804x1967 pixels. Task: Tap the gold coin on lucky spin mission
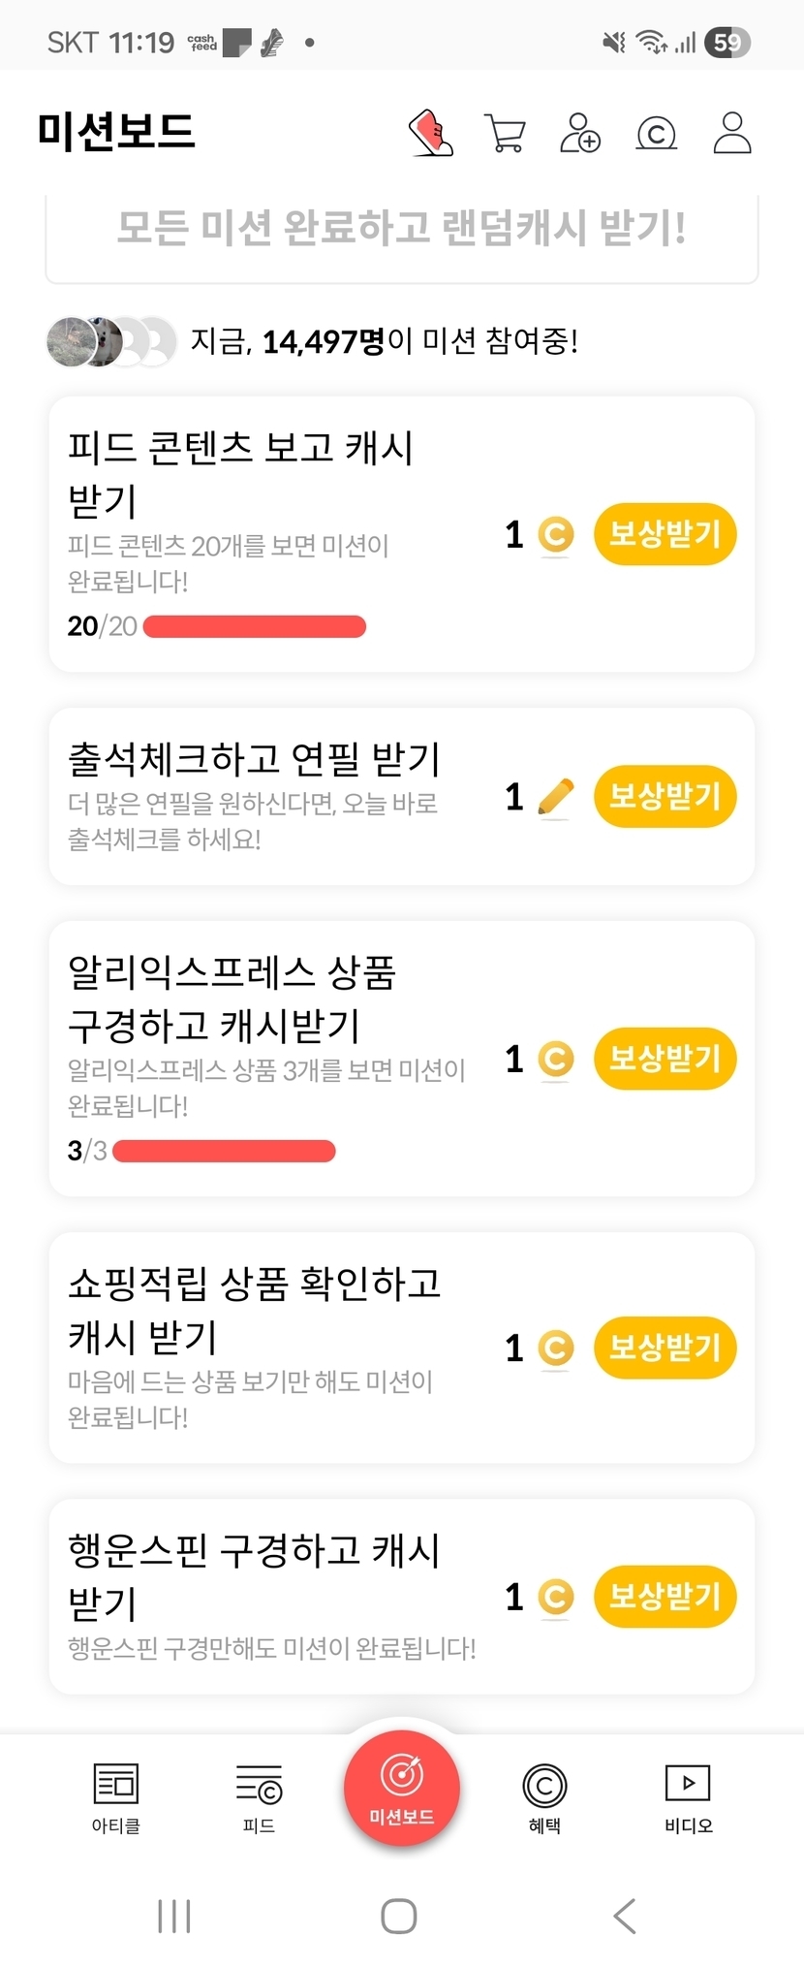click(x=556, y=1597)
